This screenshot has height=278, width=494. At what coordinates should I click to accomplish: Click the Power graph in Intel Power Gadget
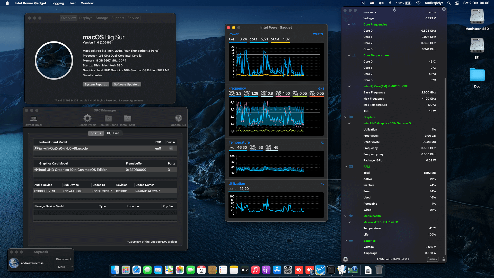(276, 62)
